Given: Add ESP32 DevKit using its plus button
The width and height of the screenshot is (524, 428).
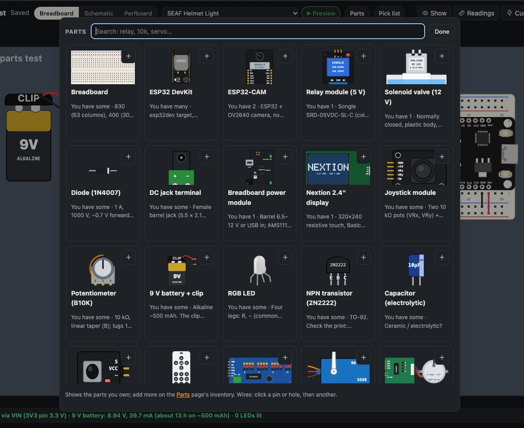Looking at the screenshot, I should point(207,56).
